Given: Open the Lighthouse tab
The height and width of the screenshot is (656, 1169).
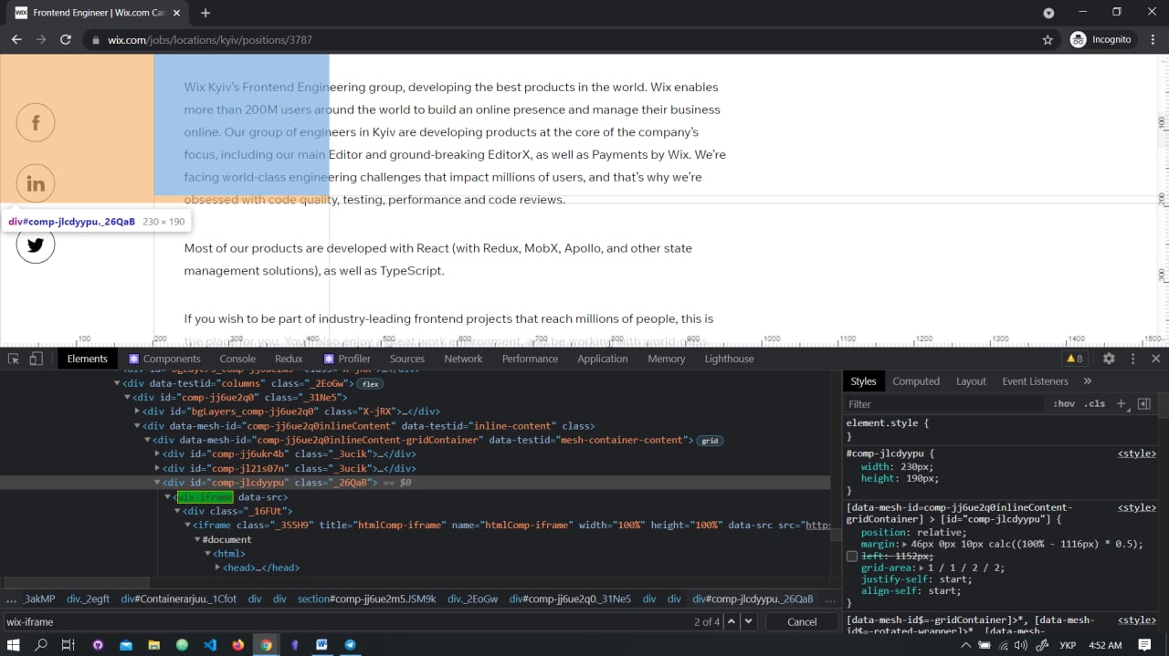Looking at the screenshot, I should pyautogui.click(x=729, y=359).
